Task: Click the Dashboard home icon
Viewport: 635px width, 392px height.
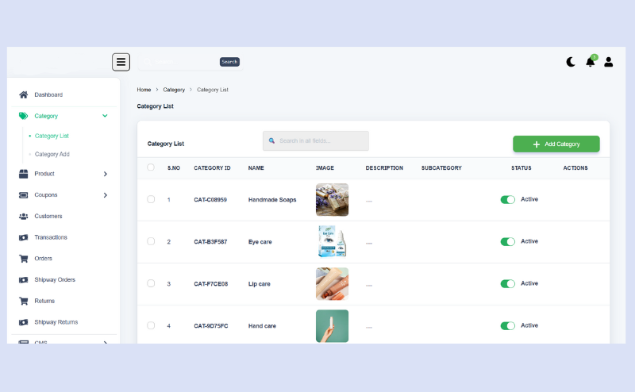Action: [x=24, y=95]
